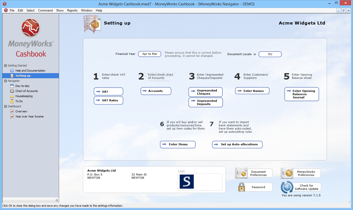Click the MoneyWorks Preferences switch icon
This screenshot has width=353, height=210.
tap(287, 173)
